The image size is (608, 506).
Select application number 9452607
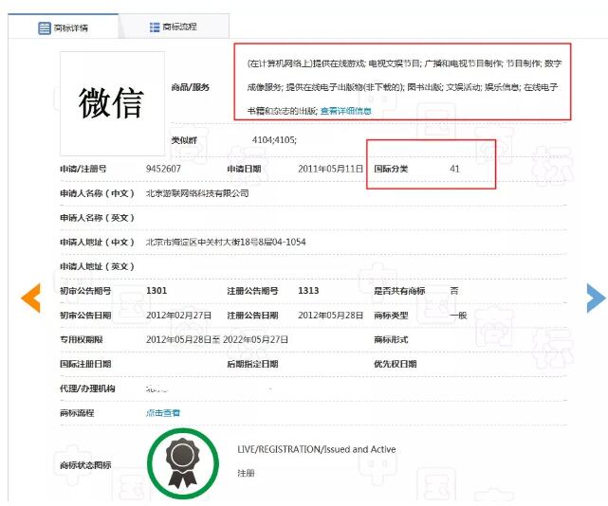tap(163, 169)
